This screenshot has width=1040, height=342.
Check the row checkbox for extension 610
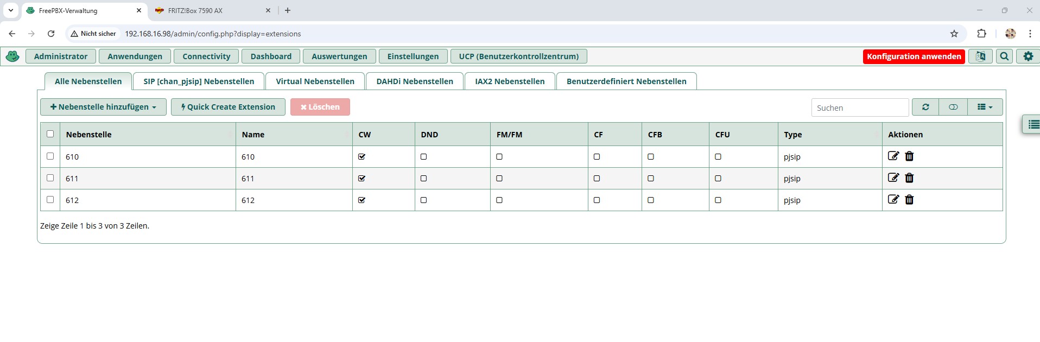click(x=50, y=156)
